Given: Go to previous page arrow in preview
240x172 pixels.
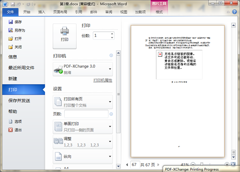Looking at the screenshot, I should (127, 165).
